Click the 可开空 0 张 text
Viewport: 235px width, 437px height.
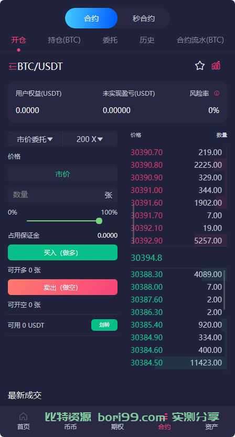[x=24, y=305]
